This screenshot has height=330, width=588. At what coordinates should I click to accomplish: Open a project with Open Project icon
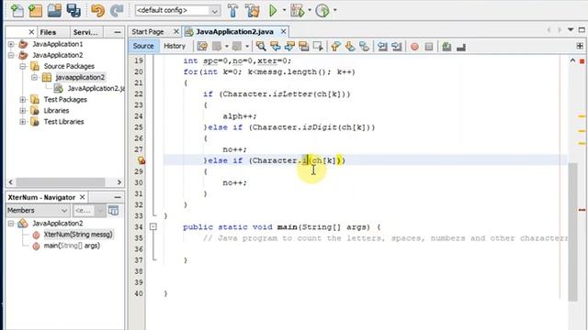point(54,10)
